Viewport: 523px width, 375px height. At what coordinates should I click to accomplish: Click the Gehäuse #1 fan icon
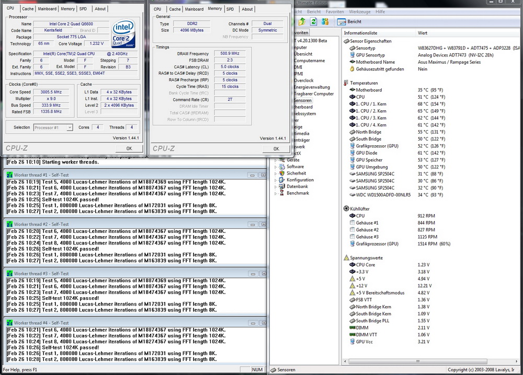pyautogui.click(x=352, y=223)
